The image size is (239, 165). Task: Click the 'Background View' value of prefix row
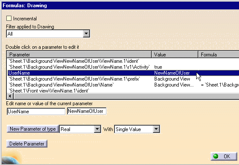[x=172, y=79]
